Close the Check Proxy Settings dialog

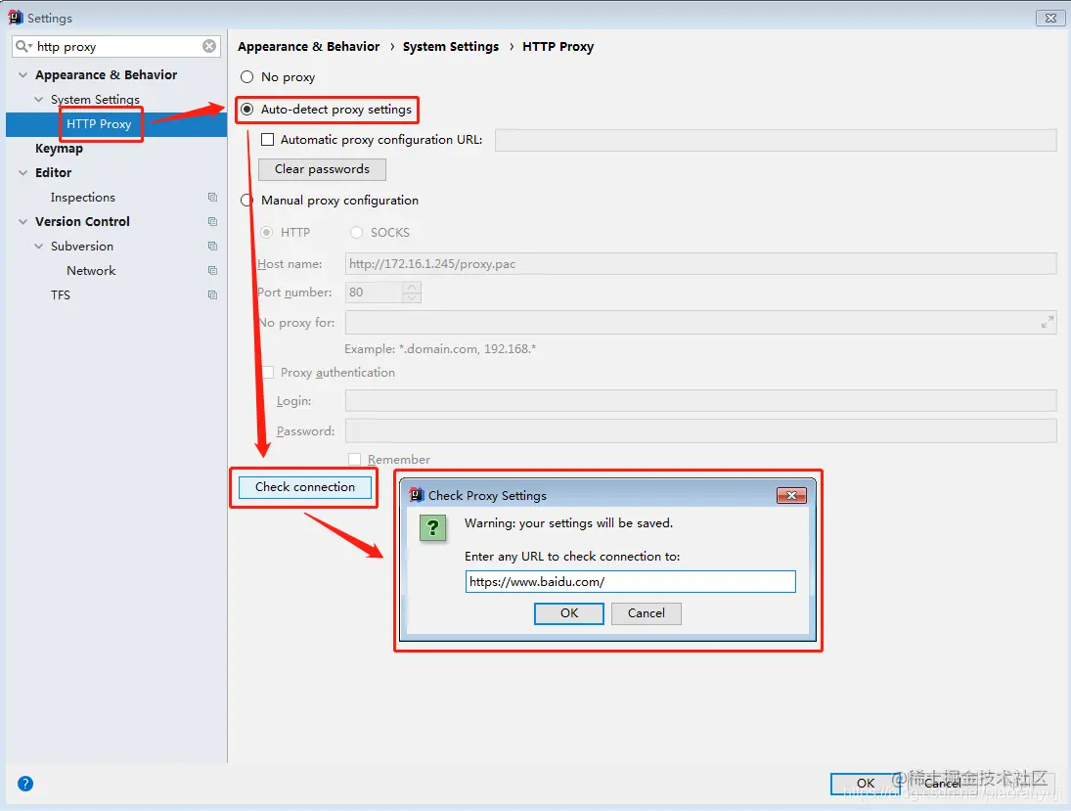click(x=791, y=495)
